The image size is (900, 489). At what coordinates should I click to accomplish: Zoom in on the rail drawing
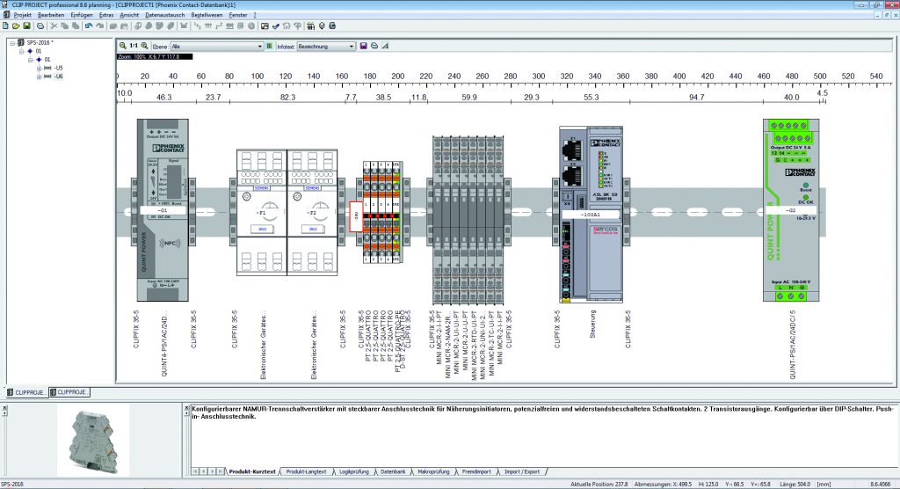coord(144,46)
